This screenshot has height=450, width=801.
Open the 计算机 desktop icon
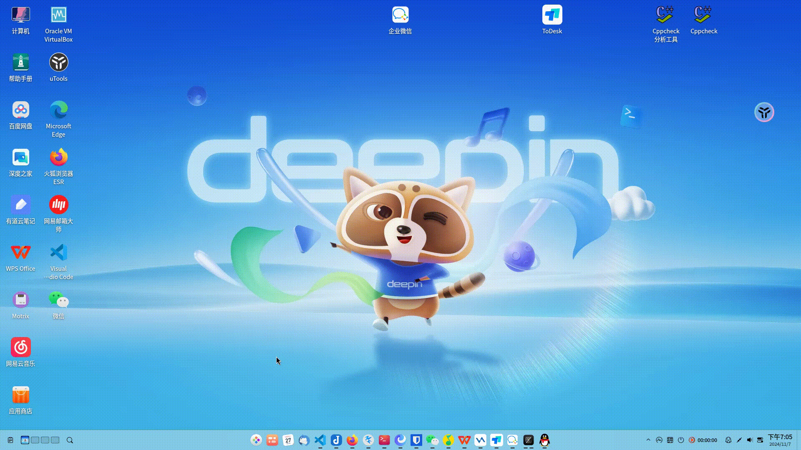coord(20,20)
